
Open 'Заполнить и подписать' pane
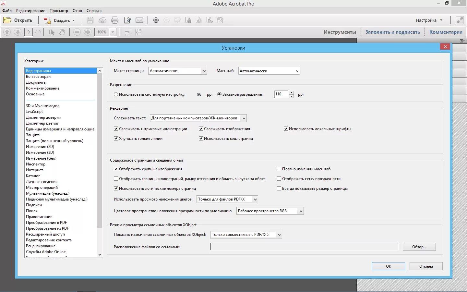[x=392, y=32]
